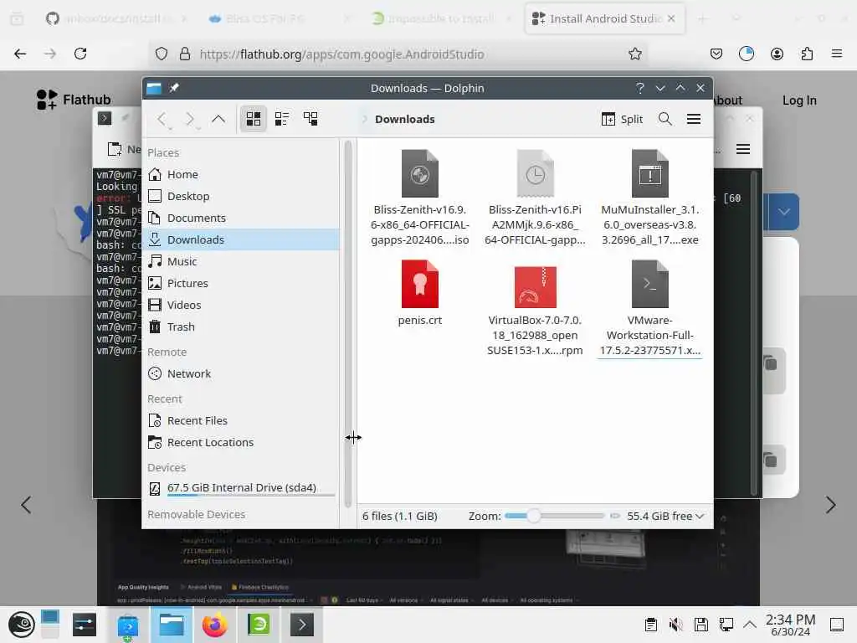Open Firefox account icon
The image size is (857, 643).
777,54
